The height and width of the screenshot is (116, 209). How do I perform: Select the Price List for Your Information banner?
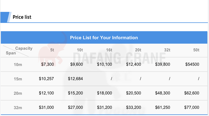pos(104,38)
